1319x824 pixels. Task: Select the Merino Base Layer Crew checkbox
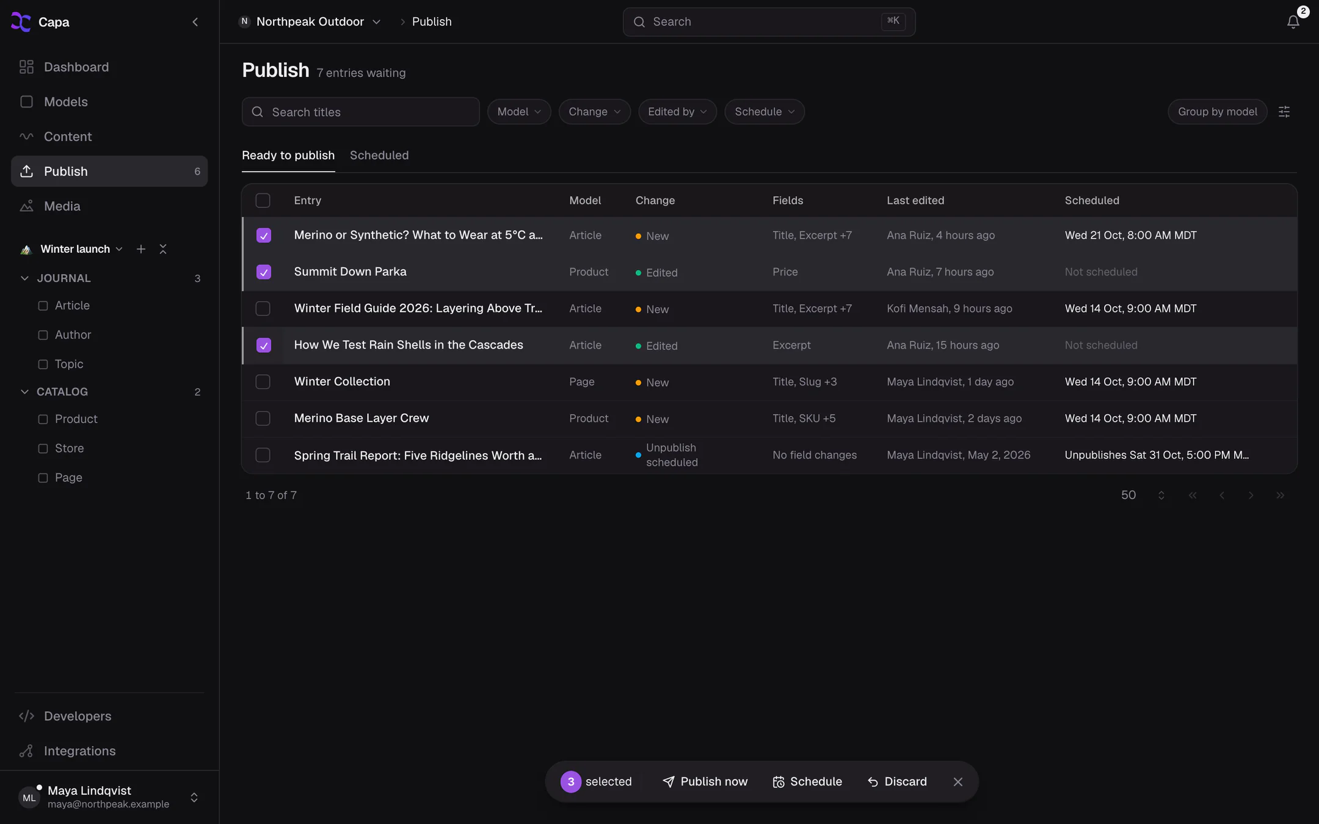coord(263,419)
